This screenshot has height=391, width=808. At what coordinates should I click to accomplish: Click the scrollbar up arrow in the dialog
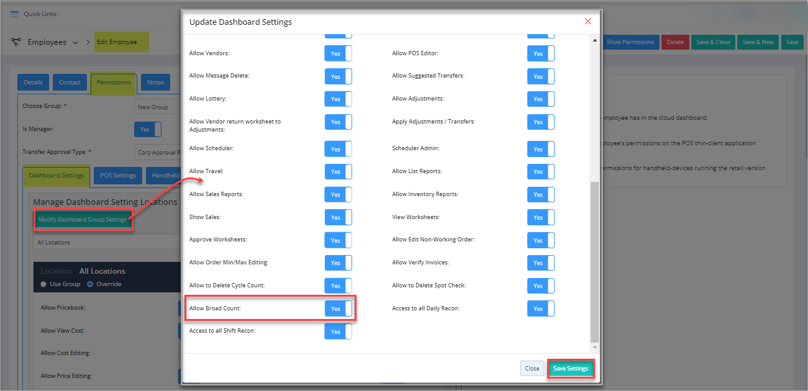[x=595, y=40]
